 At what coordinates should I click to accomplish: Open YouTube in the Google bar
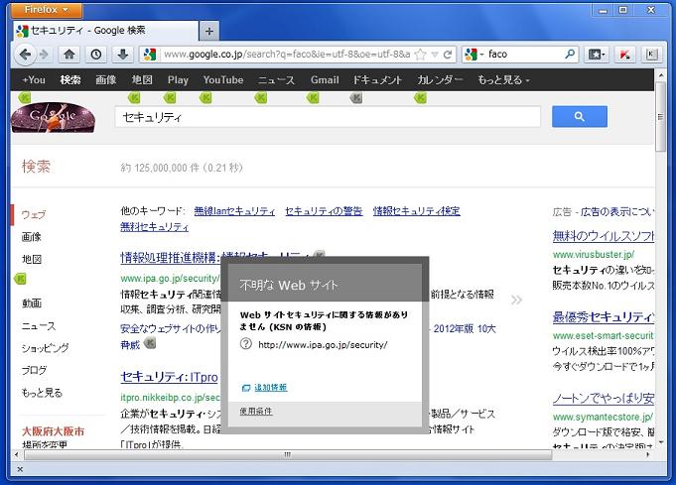pos(223,80)
